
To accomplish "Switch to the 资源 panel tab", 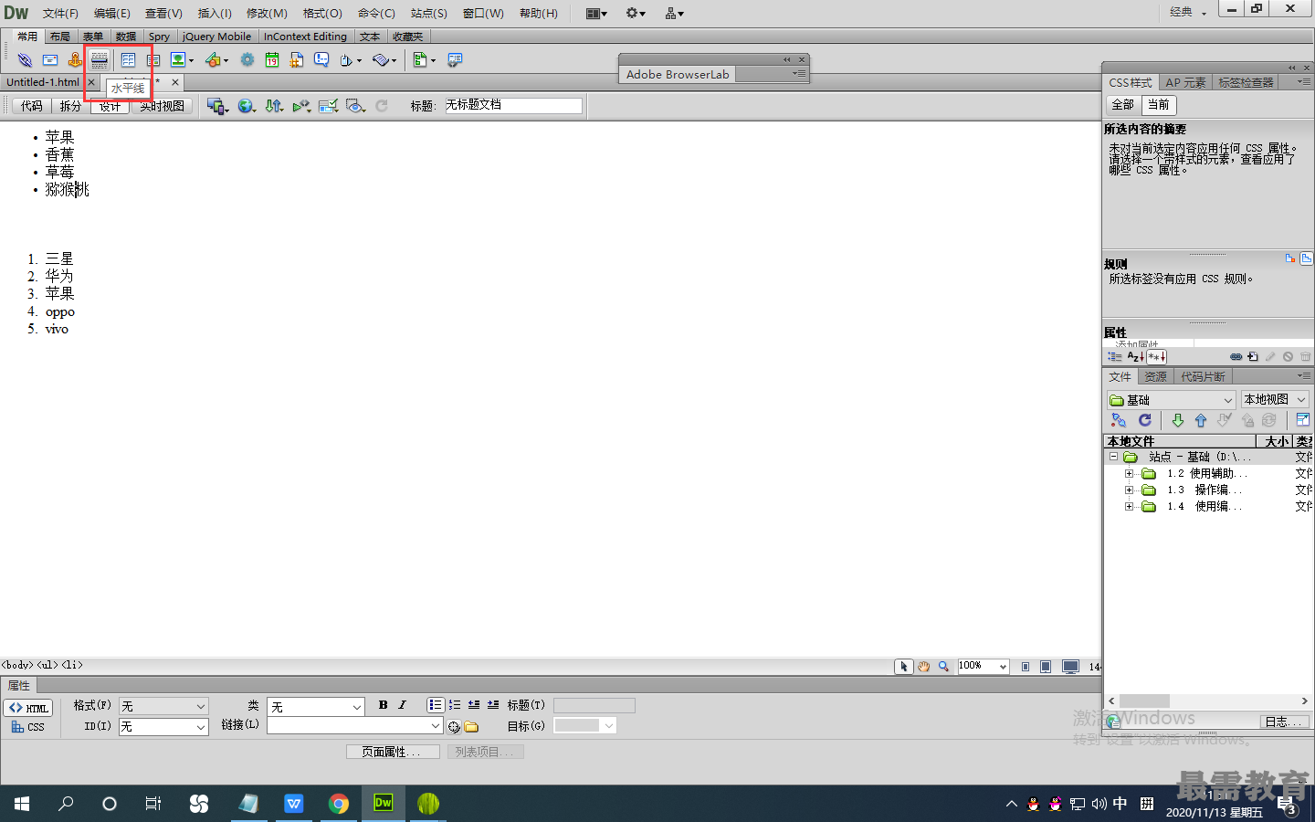I will pyautogui.click(x=1156, y=376).
